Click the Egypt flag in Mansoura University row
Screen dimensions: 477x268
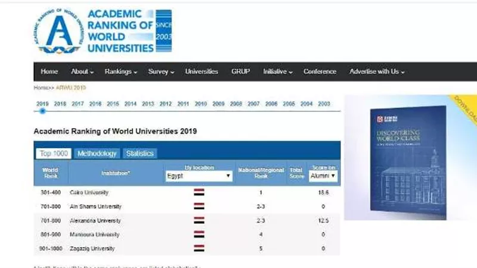click(x=199, y=234)
